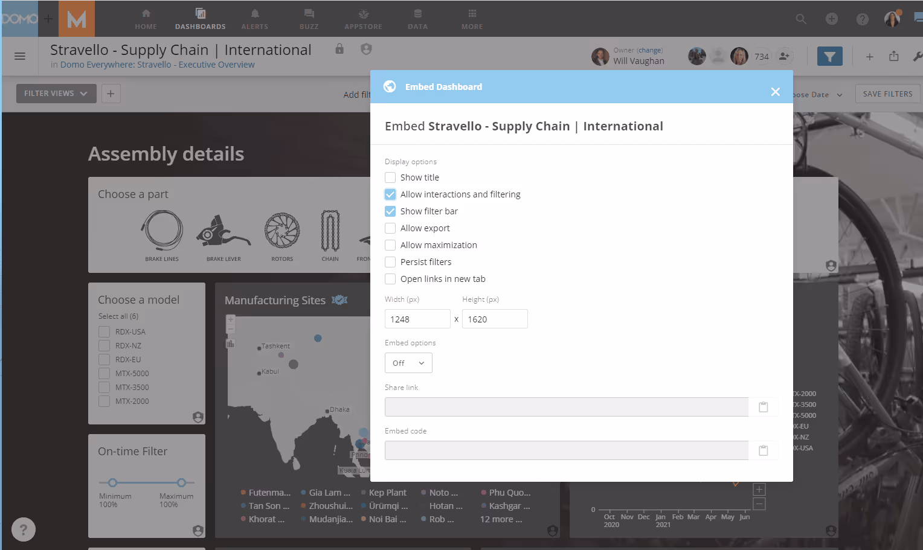Go to the Home tab
Image resolution: width=923 pixels, height=550 pixels.
pyautogui.click(x=146, y=19)
